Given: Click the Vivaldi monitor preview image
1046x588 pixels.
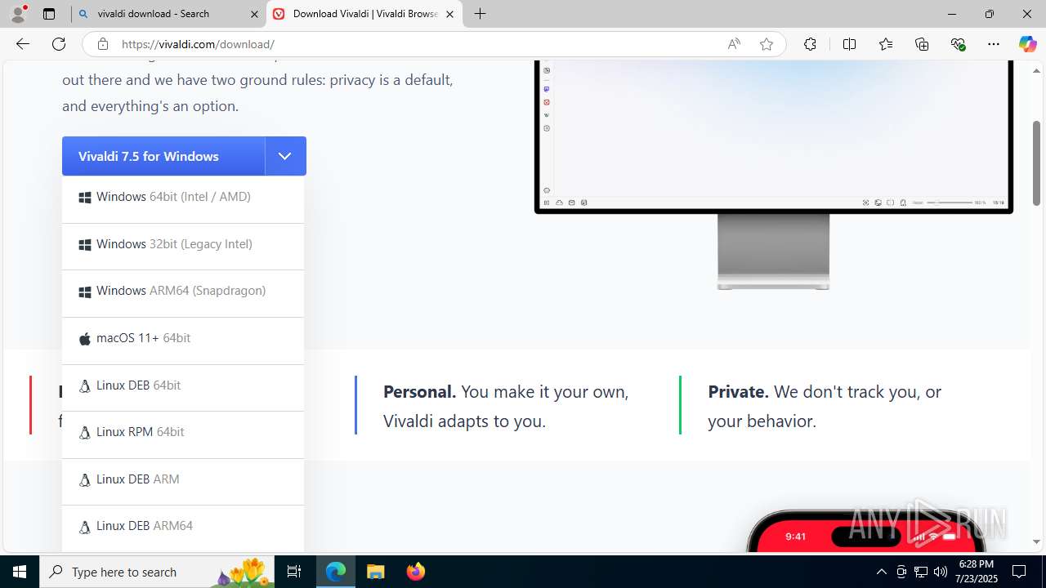Looking at the screenshot, I should 773,175.
